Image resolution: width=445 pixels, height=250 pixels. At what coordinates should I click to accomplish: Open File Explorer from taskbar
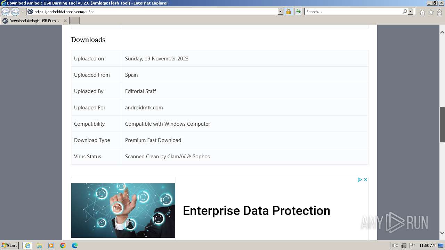pyautogui.click(x=39, y=245)
